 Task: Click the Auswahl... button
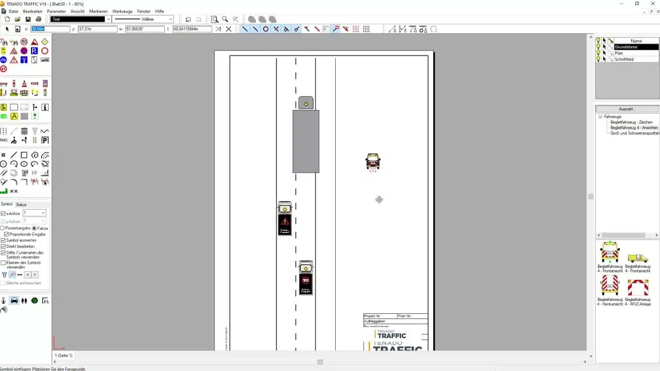click(627, 109)
